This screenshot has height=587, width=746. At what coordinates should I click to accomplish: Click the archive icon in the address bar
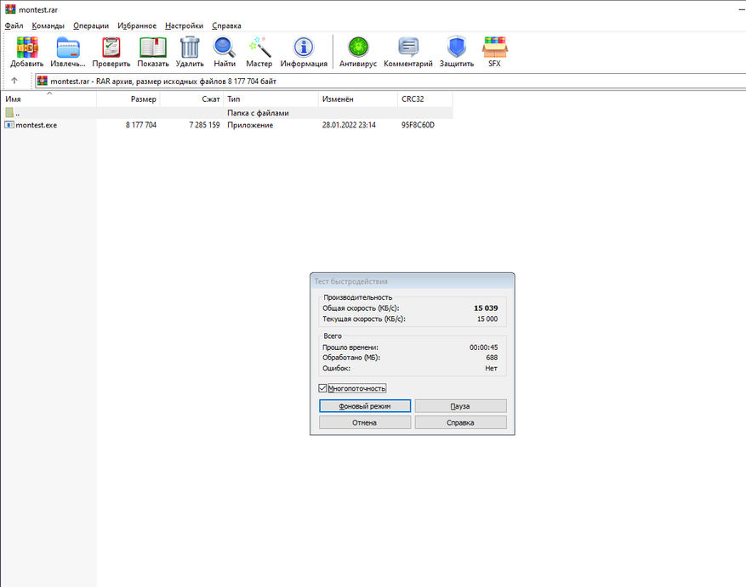(43, 81)
